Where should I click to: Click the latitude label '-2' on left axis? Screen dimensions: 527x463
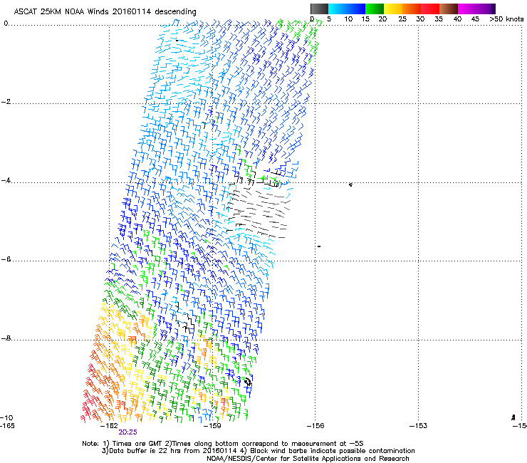click(6, 102)
